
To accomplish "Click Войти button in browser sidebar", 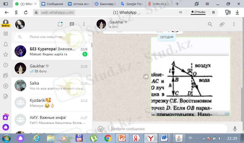I will pyautogui.click(x=5, y=26).
